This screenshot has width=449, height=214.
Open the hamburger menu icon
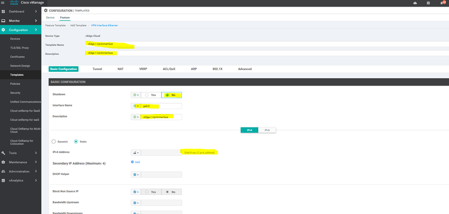coord(3,3)
